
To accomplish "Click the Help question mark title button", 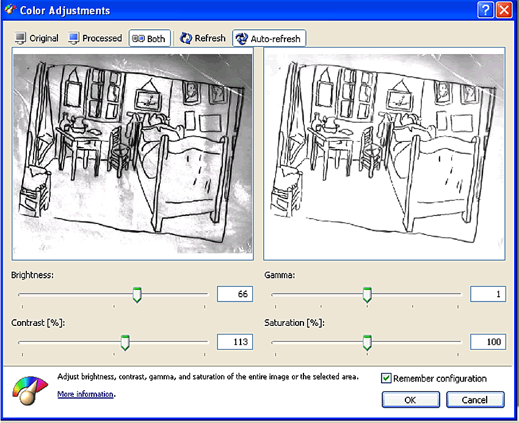I will pos(485,10).
